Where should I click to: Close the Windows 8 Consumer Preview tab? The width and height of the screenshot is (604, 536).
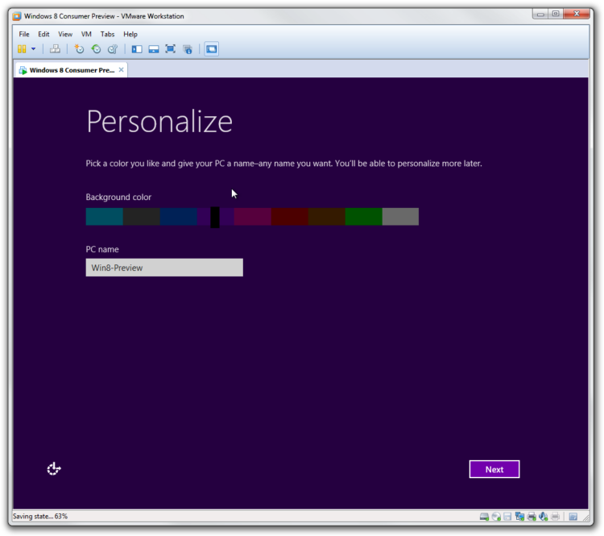(121, 70)
